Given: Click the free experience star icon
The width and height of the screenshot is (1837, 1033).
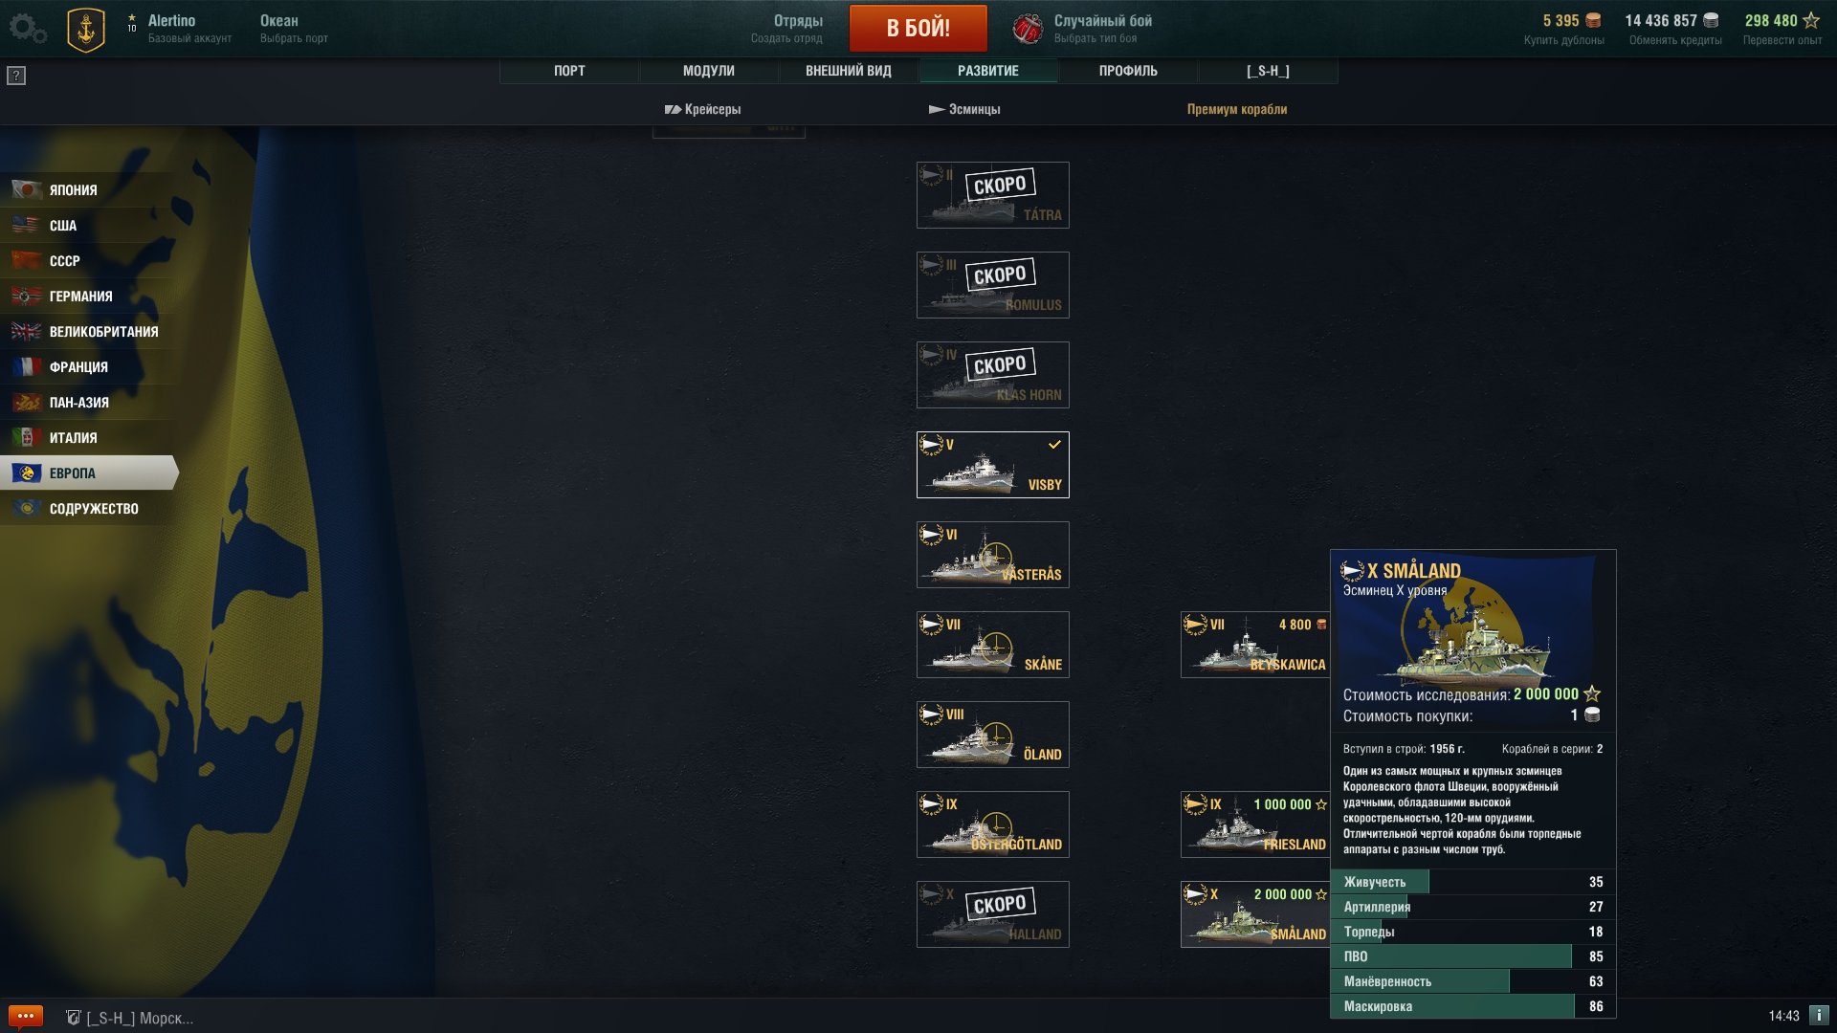Looking at the screenshot, I should click(x=1811, y=20).
